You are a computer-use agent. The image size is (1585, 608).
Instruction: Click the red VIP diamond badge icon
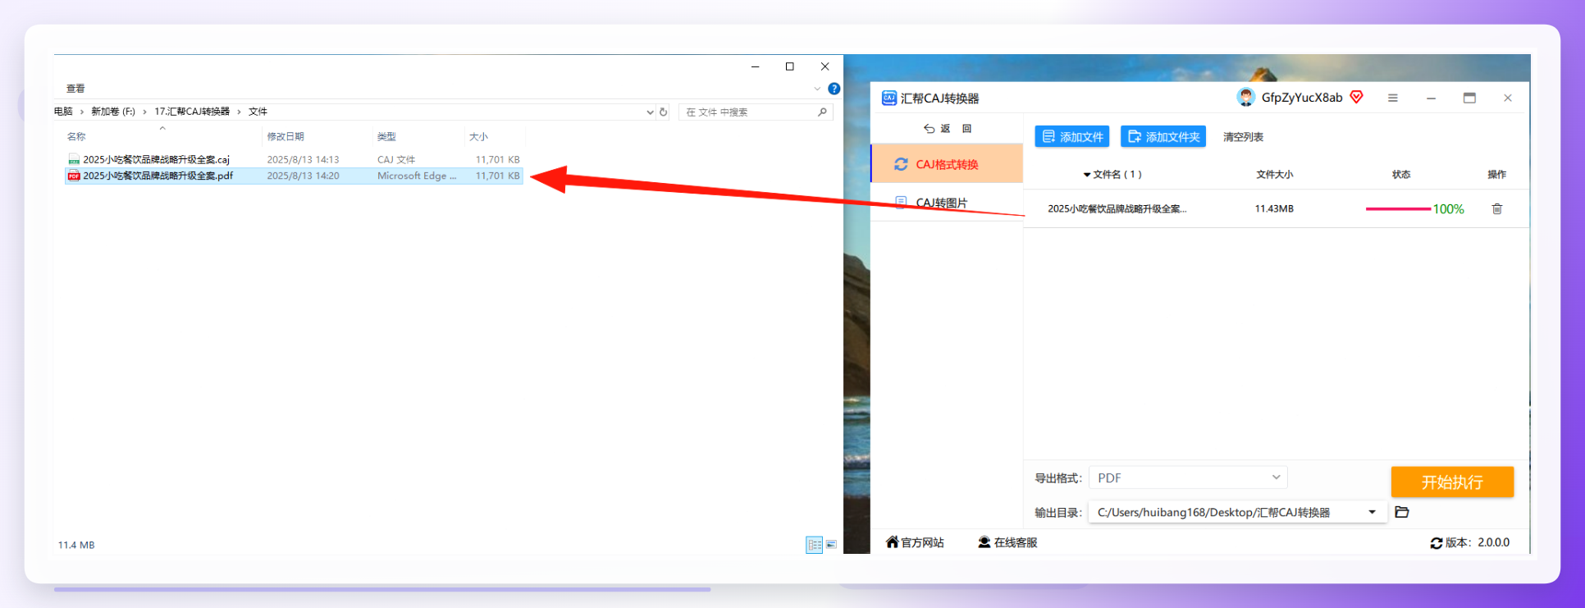point(1357,97)
